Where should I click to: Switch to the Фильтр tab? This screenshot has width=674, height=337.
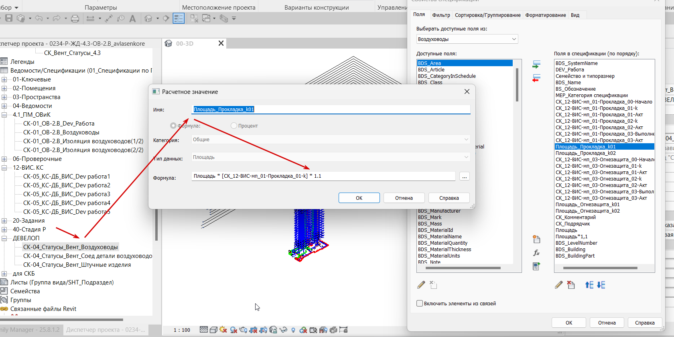[441, 15]
